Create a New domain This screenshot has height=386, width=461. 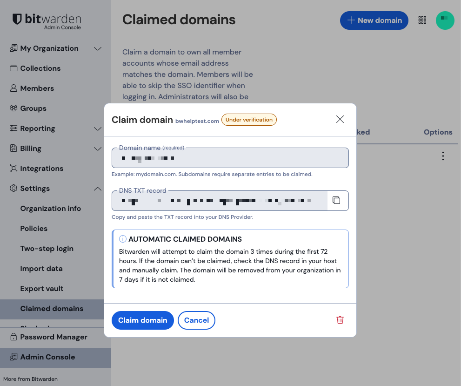click(374, 20)
